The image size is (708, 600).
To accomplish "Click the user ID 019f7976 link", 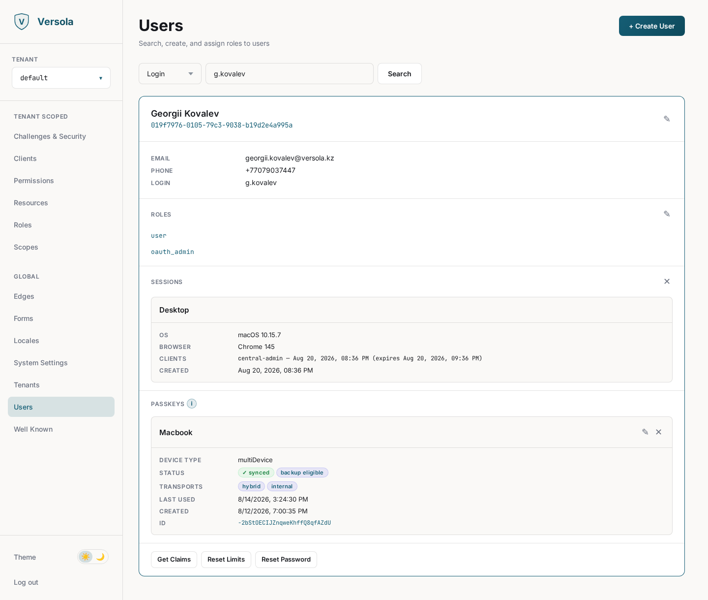I will [222, 125].
